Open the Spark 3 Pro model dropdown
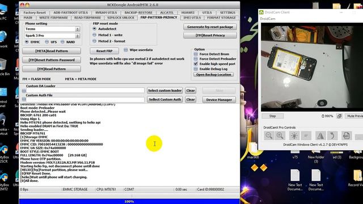Image resolution: width=363 pixels, height=204 pixels. [78, 36]
